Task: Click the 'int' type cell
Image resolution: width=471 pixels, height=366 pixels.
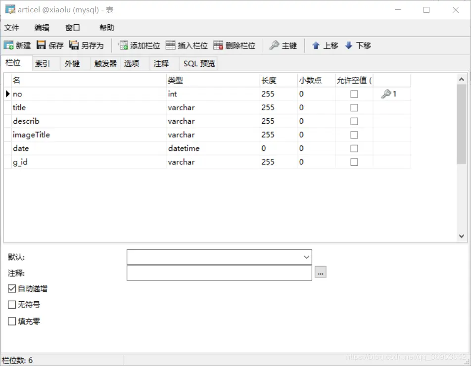Action: click(x=213, y=94)
